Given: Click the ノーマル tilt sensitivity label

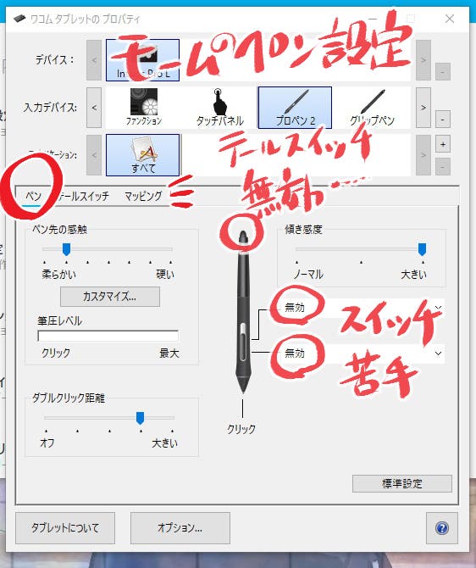Looking at the screenshot, I should tap(308, 274).
